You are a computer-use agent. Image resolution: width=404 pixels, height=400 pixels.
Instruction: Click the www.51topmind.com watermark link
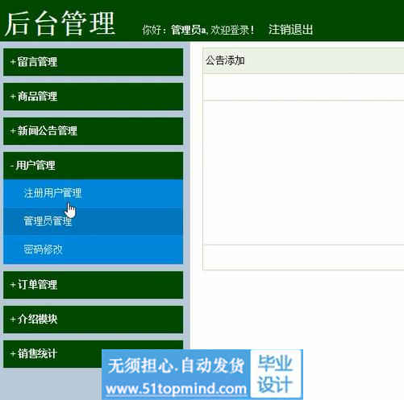(176, 389)
